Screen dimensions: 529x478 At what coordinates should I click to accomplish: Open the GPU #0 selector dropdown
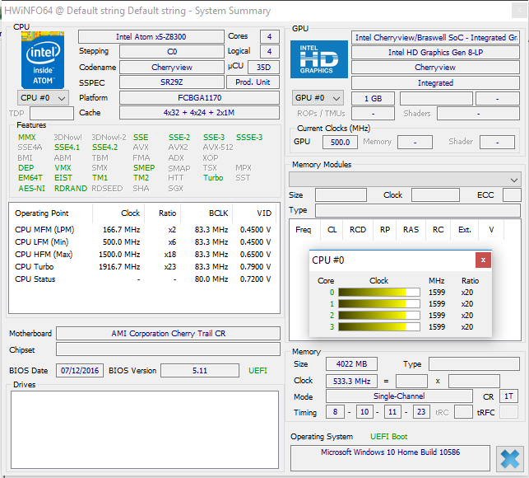coord(318,98)
